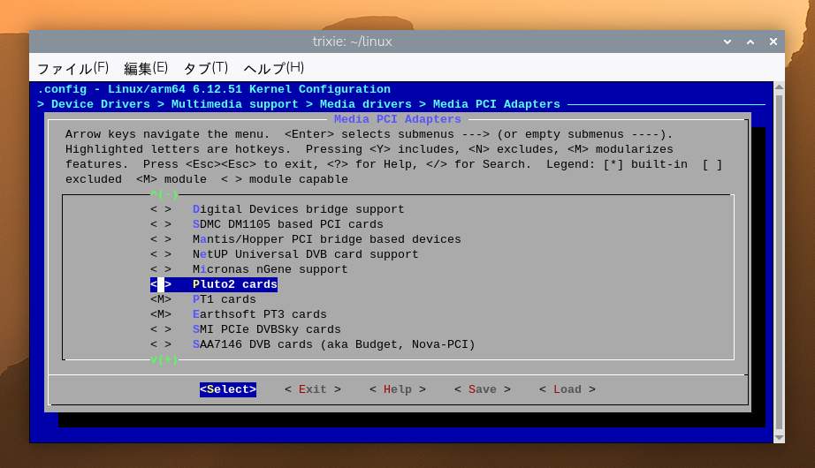Screen dimensions: 815x468
Task: Select SMI PCIe DVBSky cards entry
Action: tap(266, 329)
